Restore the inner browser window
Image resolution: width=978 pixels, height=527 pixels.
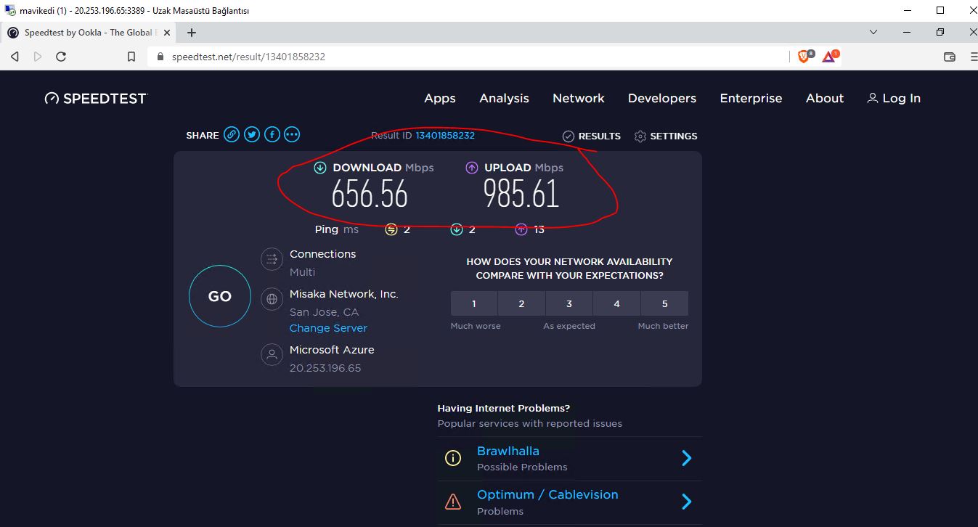[940, 32]
